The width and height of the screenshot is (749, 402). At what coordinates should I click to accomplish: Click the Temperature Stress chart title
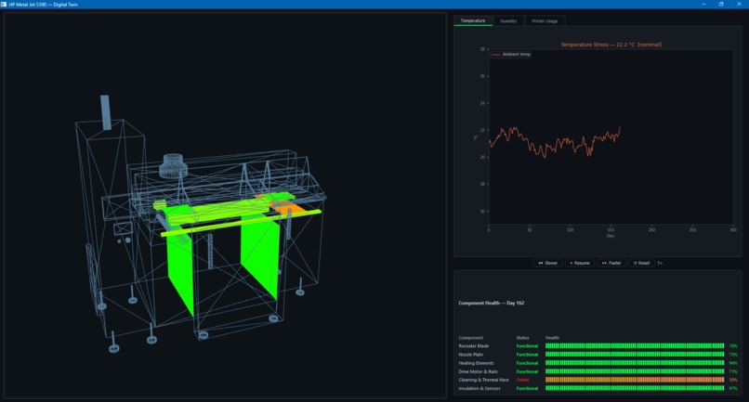pyautogui.click(x=611, y=45)
